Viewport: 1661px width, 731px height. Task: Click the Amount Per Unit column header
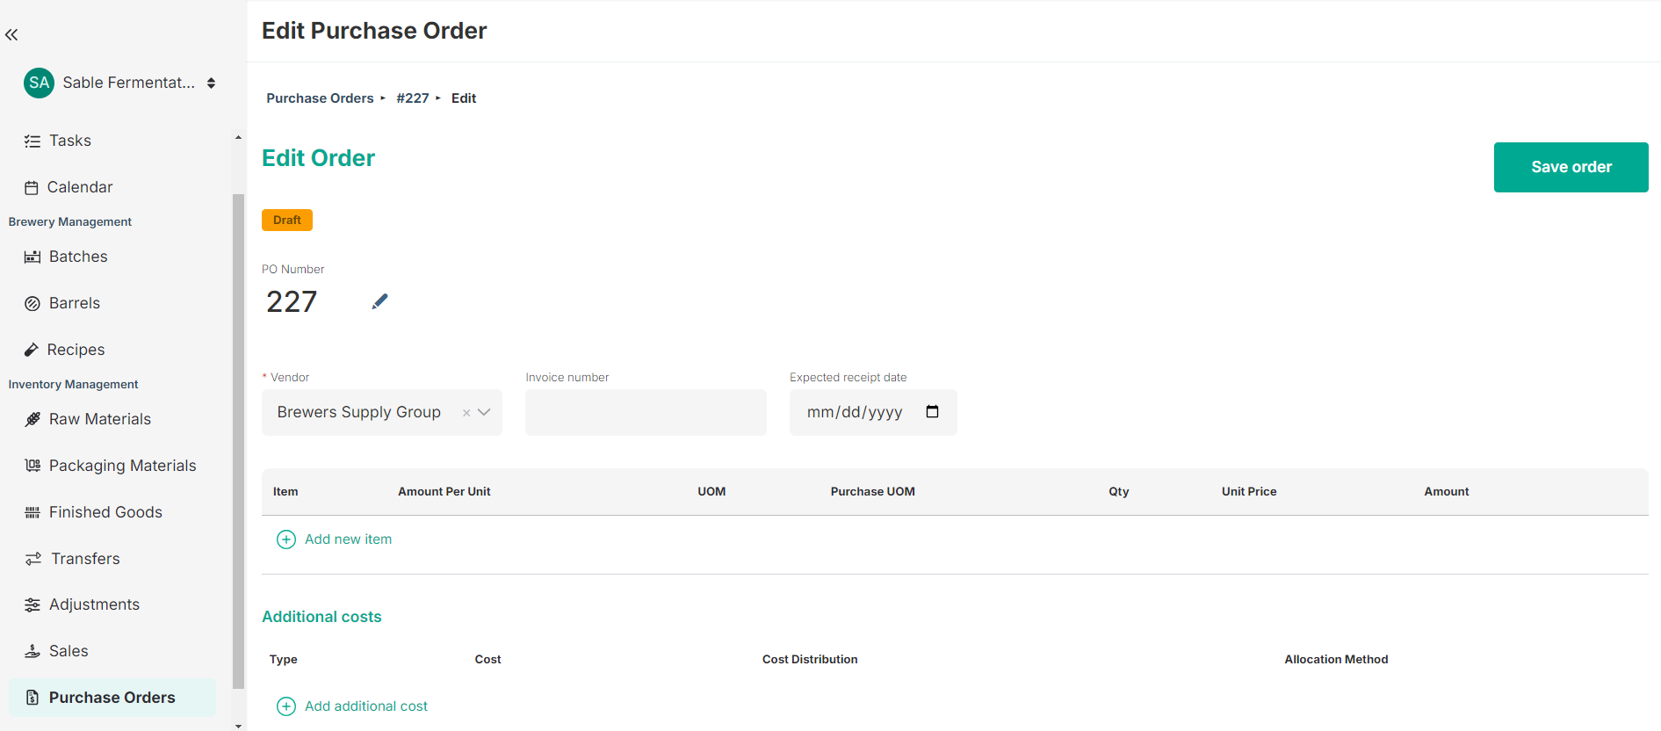(444, 492)
